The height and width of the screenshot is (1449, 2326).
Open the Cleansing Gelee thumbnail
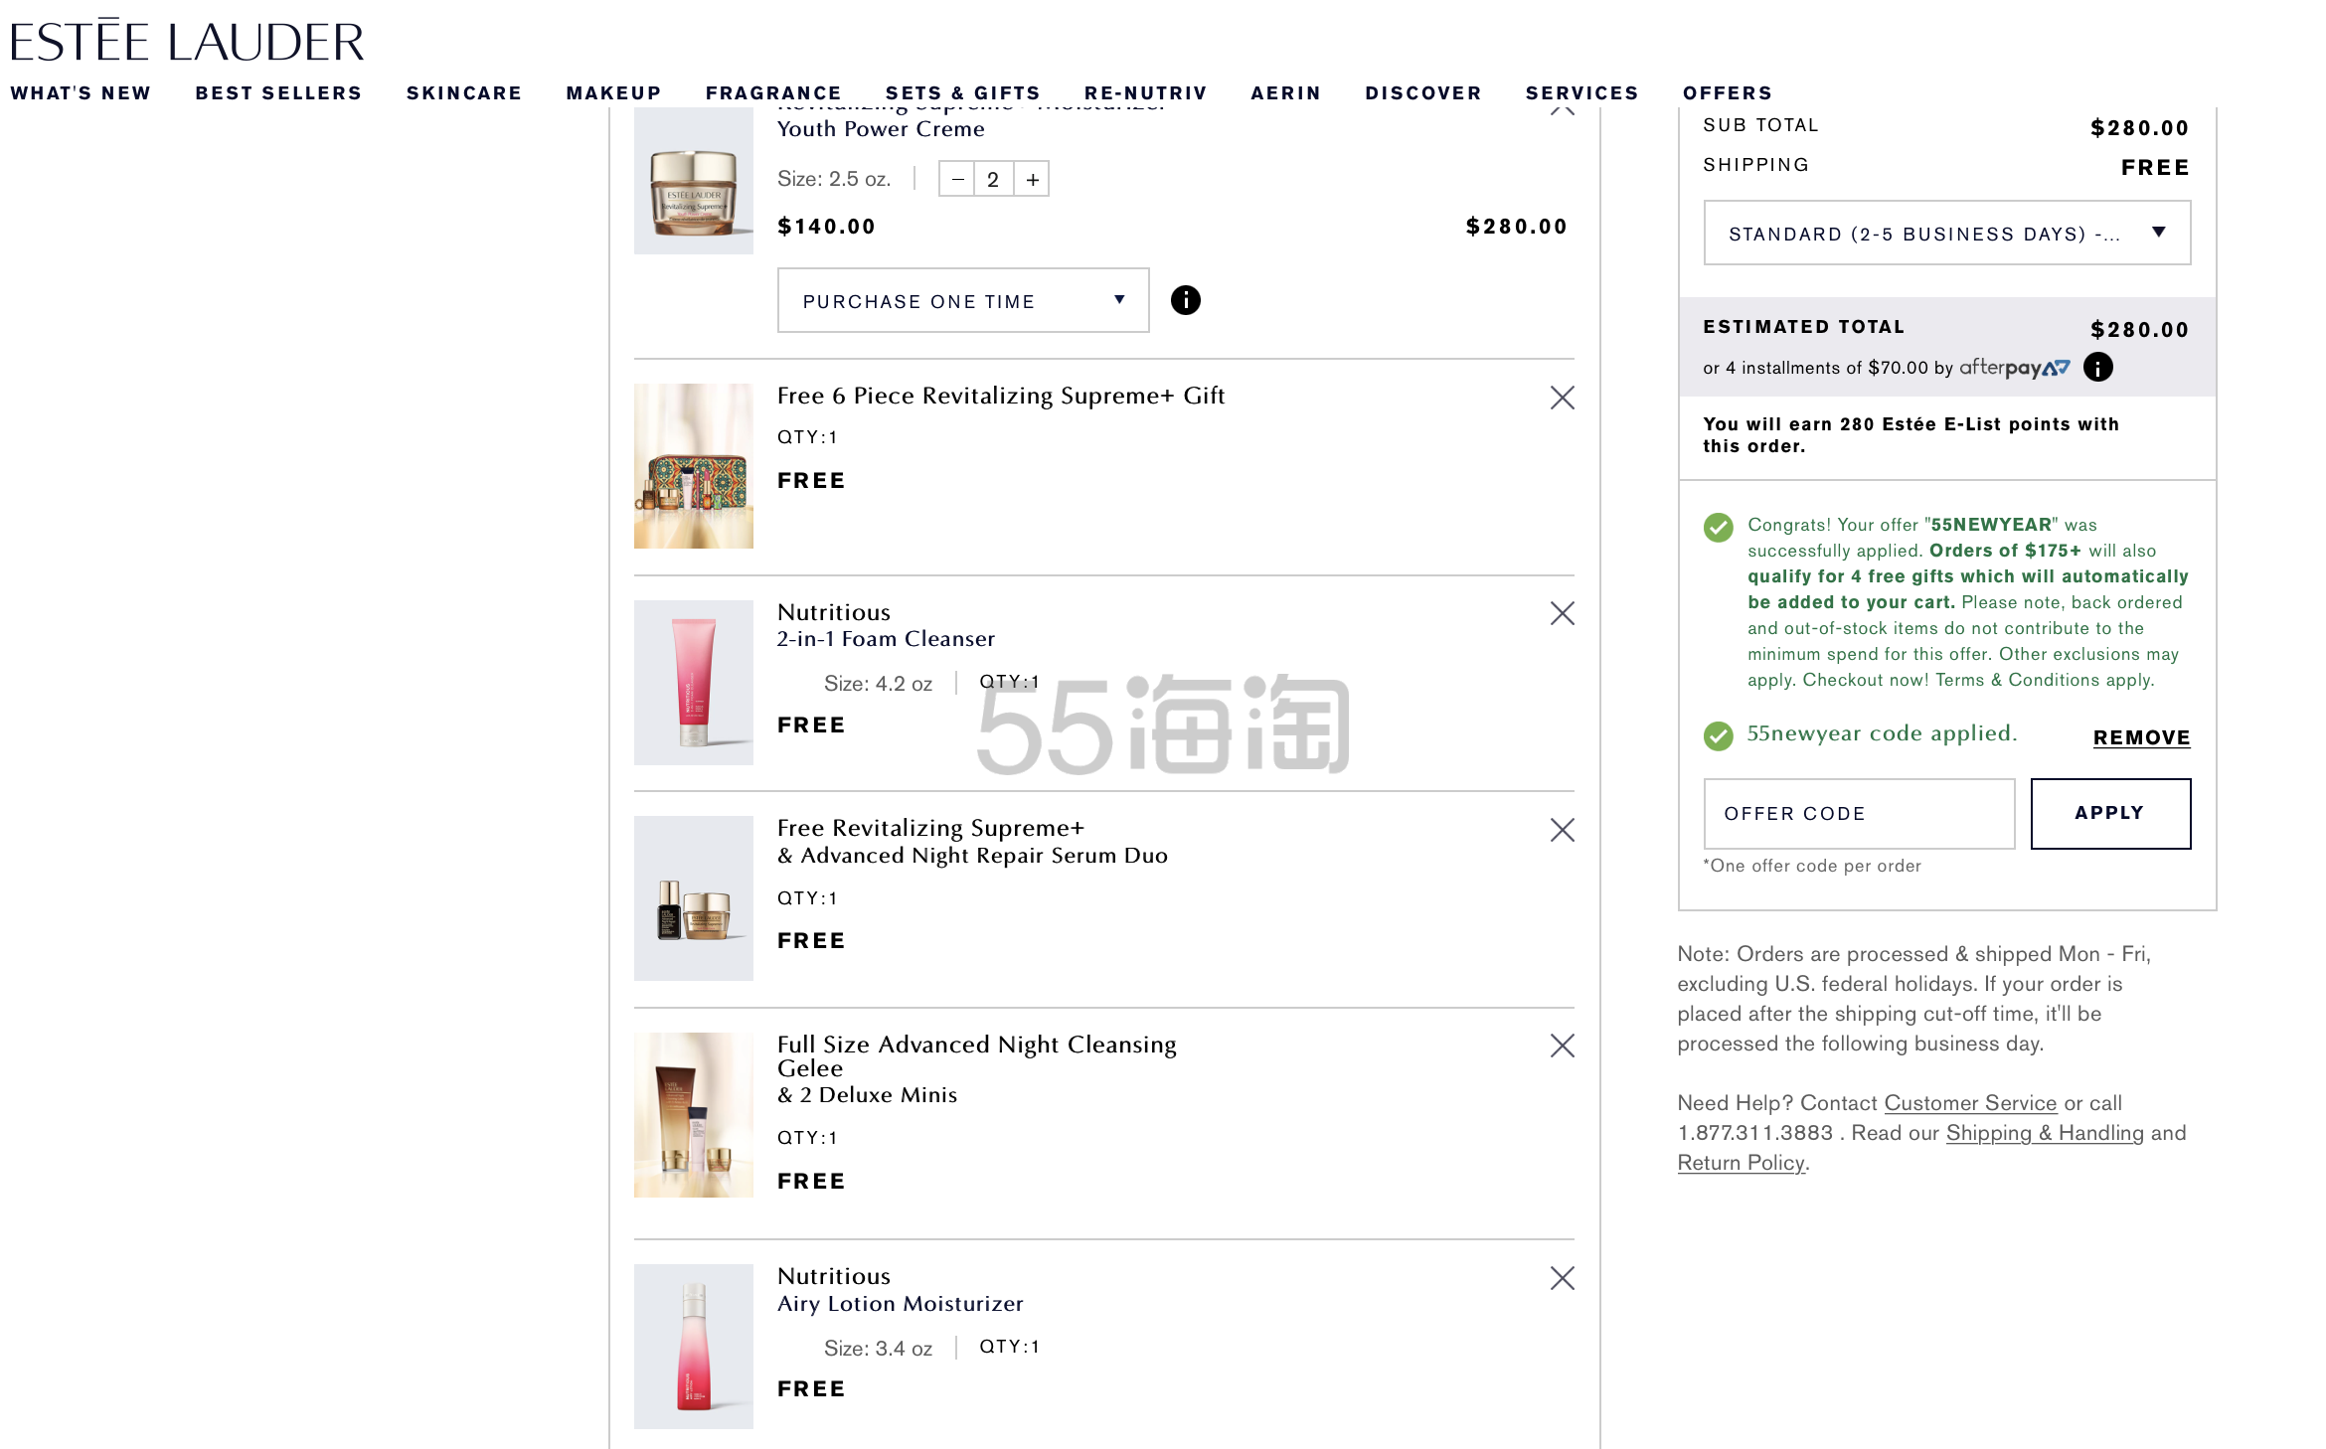693,1115
